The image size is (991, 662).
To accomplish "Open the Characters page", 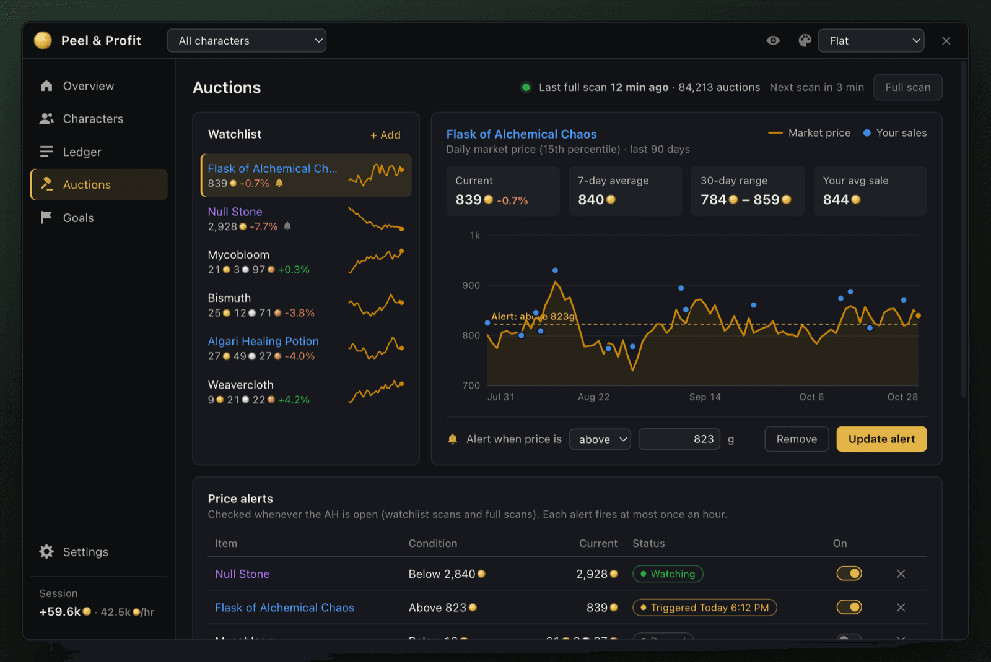I will click(99, 119).
